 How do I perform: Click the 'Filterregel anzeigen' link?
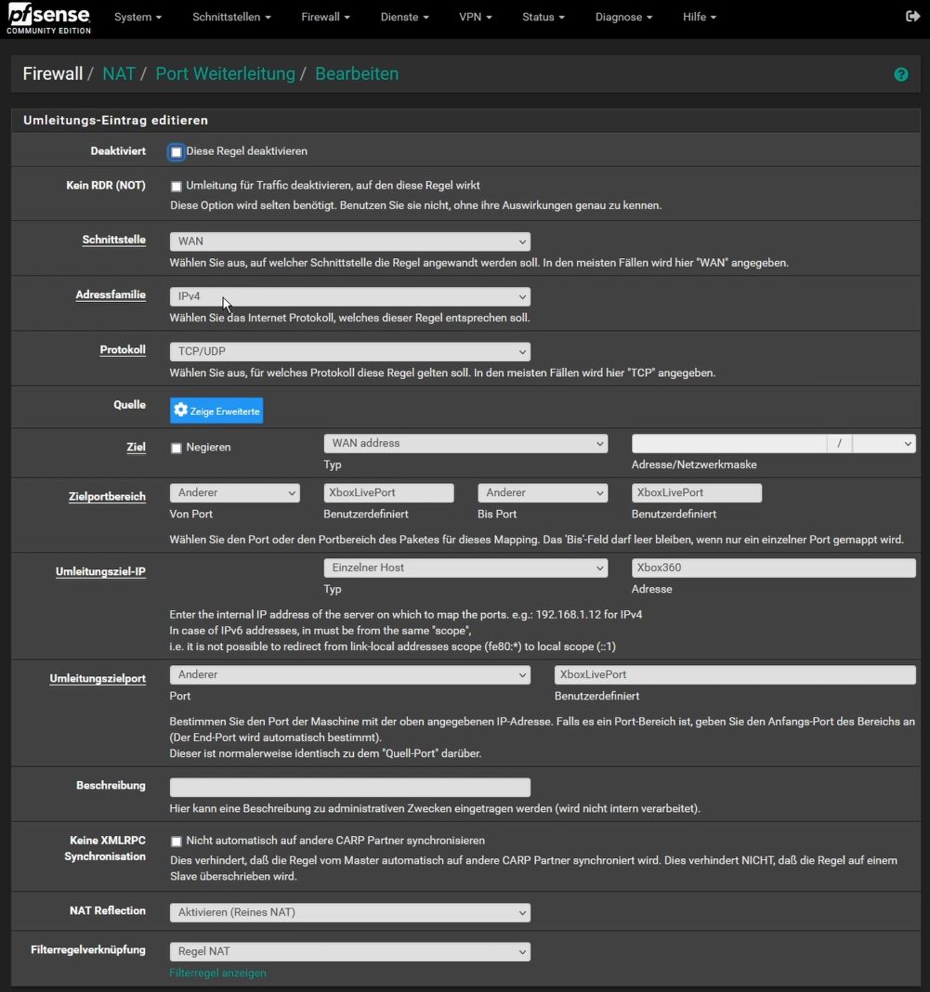217,972
